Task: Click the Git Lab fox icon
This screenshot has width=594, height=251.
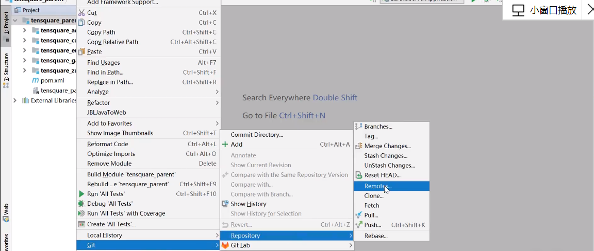Action: (225, 245)
